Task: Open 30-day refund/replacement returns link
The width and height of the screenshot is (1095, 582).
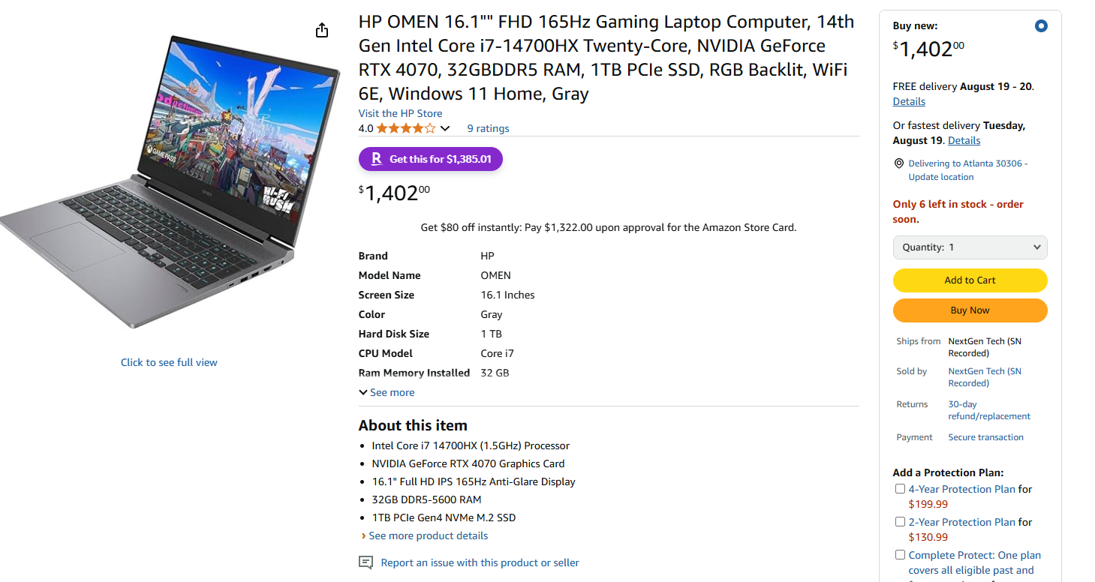Action: coord(989,410)
